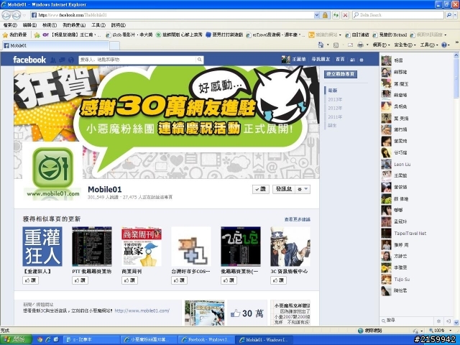Click the chat options gear icon

(439, 321)
